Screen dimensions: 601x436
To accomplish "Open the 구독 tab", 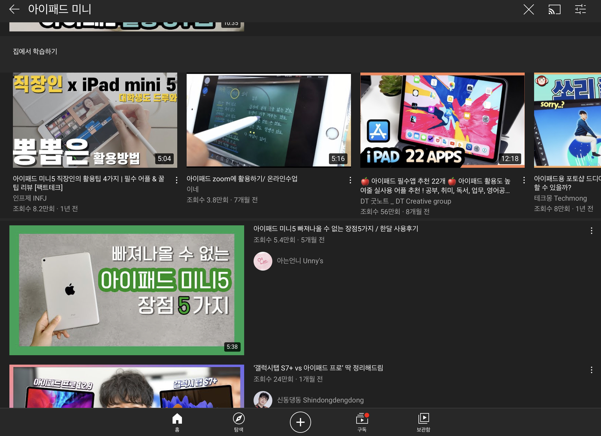I will tap(362, 422).
